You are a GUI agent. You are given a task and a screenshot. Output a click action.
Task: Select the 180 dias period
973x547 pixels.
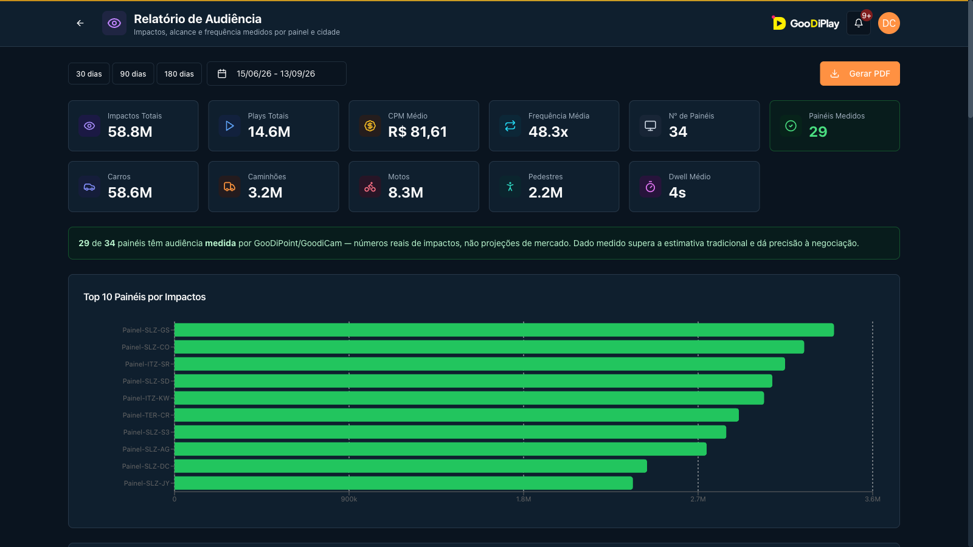pyautogui.click(x=179, y=74)
